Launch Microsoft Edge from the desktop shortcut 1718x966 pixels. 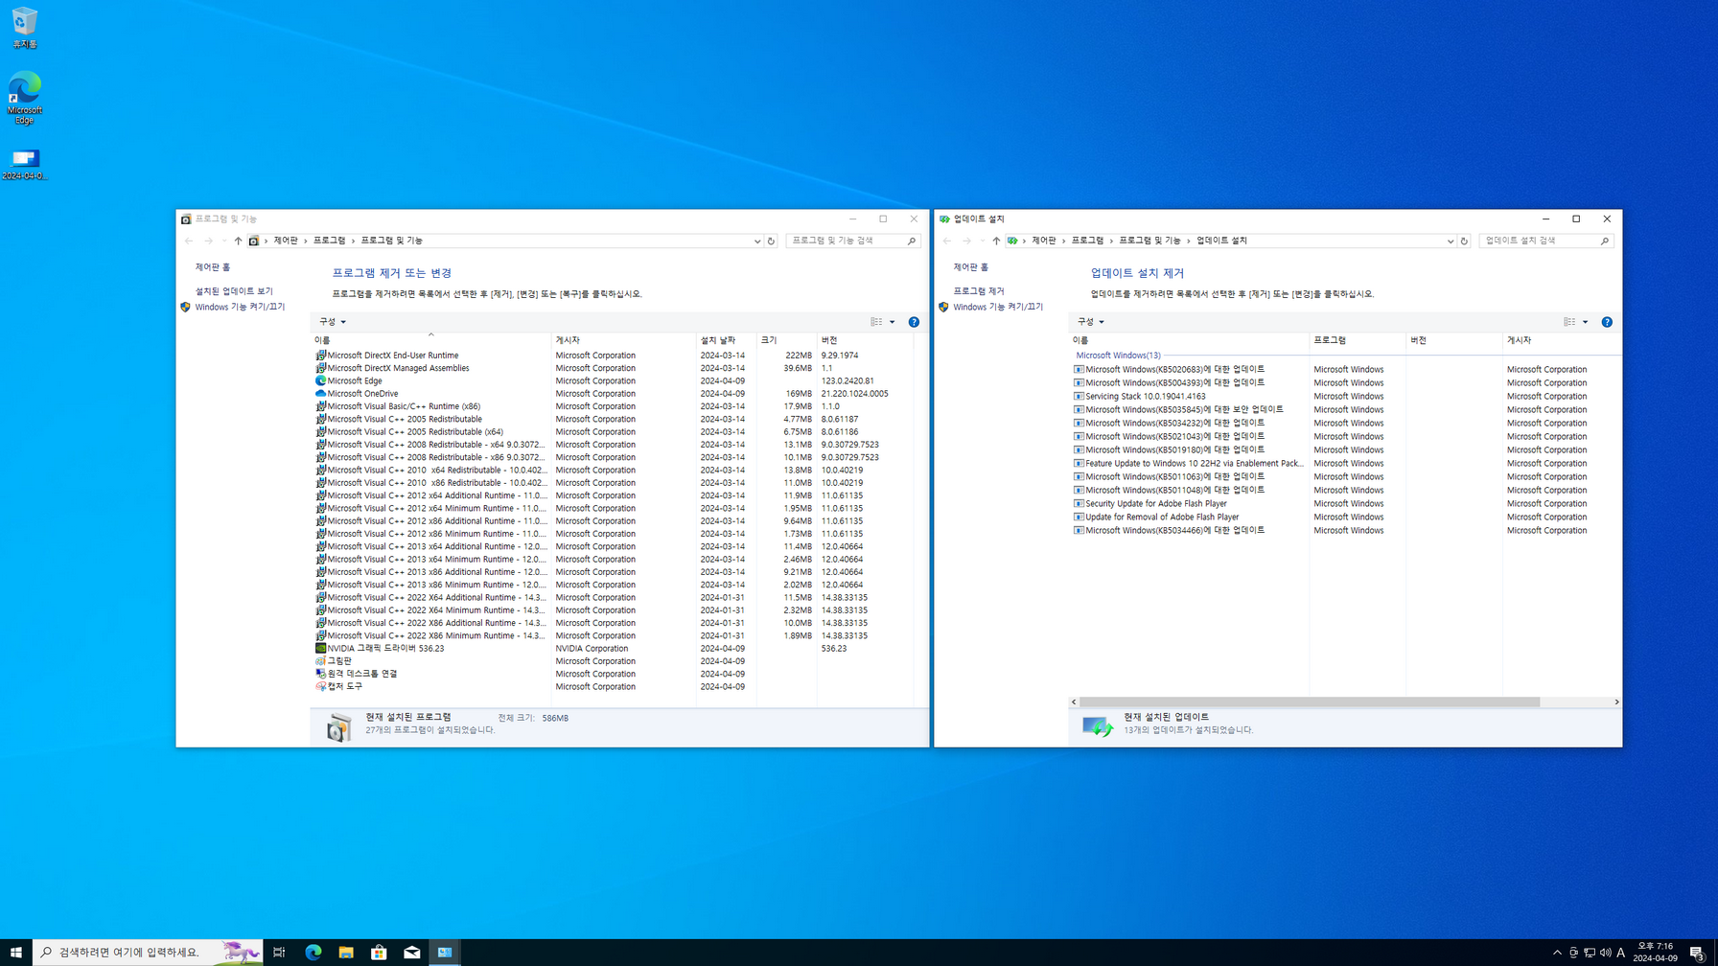[25, 97]
